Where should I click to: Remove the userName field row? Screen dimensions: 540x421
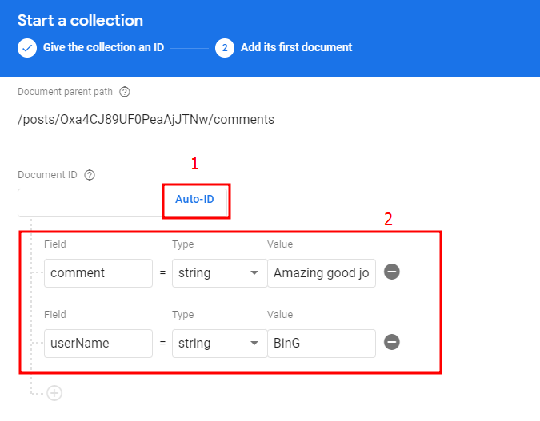click(x=392, y=342)
